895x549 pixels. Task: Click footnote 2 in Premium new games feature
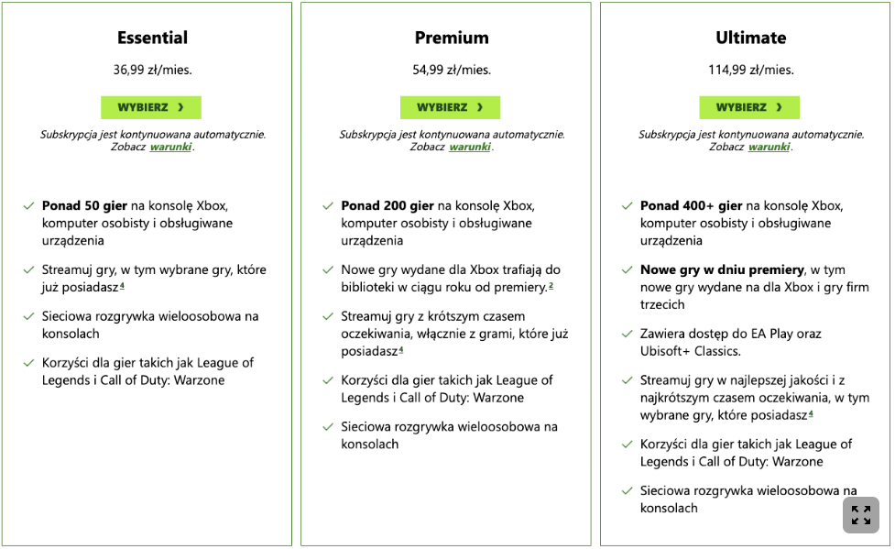click(551, 287)
